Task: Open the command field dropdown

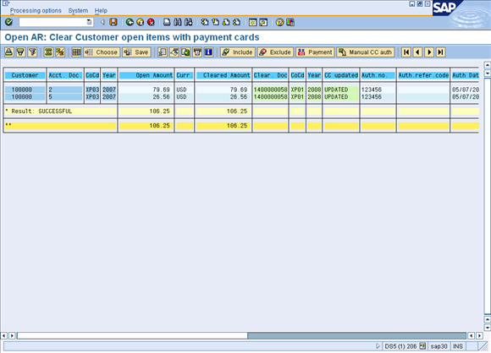Action: tap(89, 22)
